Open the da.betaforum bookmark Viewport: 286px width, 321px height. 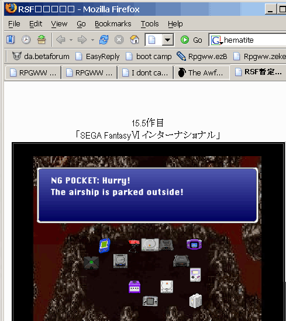(x=40, y=56)
